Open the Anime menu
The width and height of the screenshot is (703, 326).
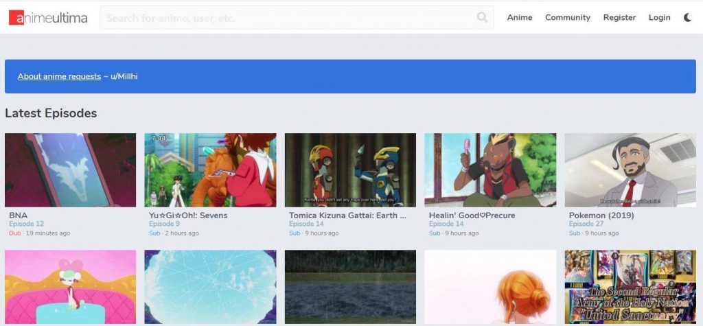tap(520, 17)
